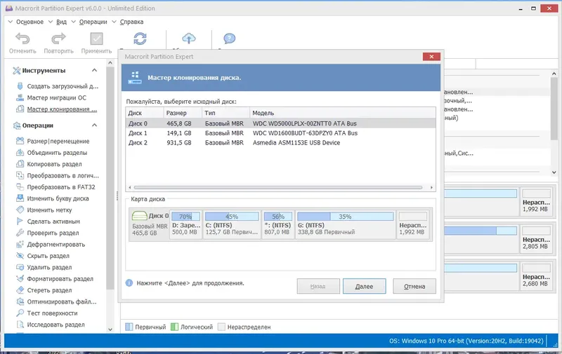Choose Тест поверхности operation
Viewport: 562px width, 354px height.
[x=52, y=313]
